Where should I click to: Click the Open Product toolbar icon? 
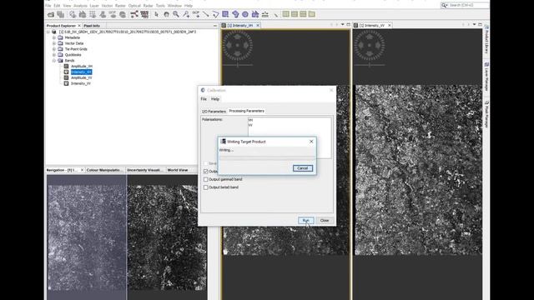click(x=51, y=14)
